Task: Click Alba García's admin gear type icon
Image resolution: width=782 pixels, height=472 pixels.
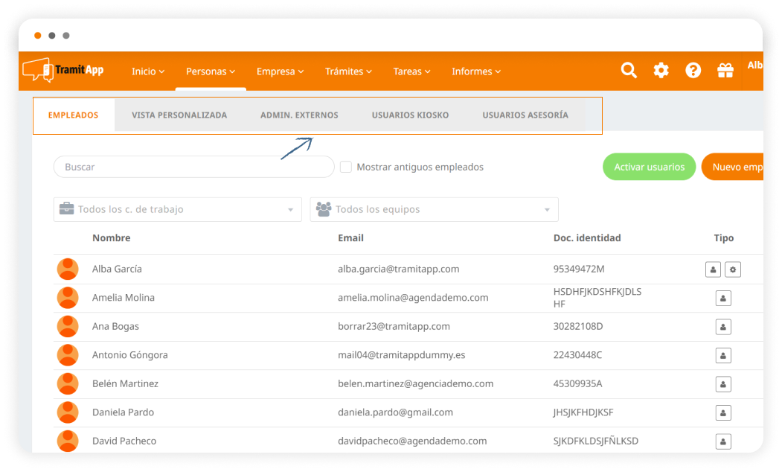Action: pyautogui.click(x=733, y=270)
